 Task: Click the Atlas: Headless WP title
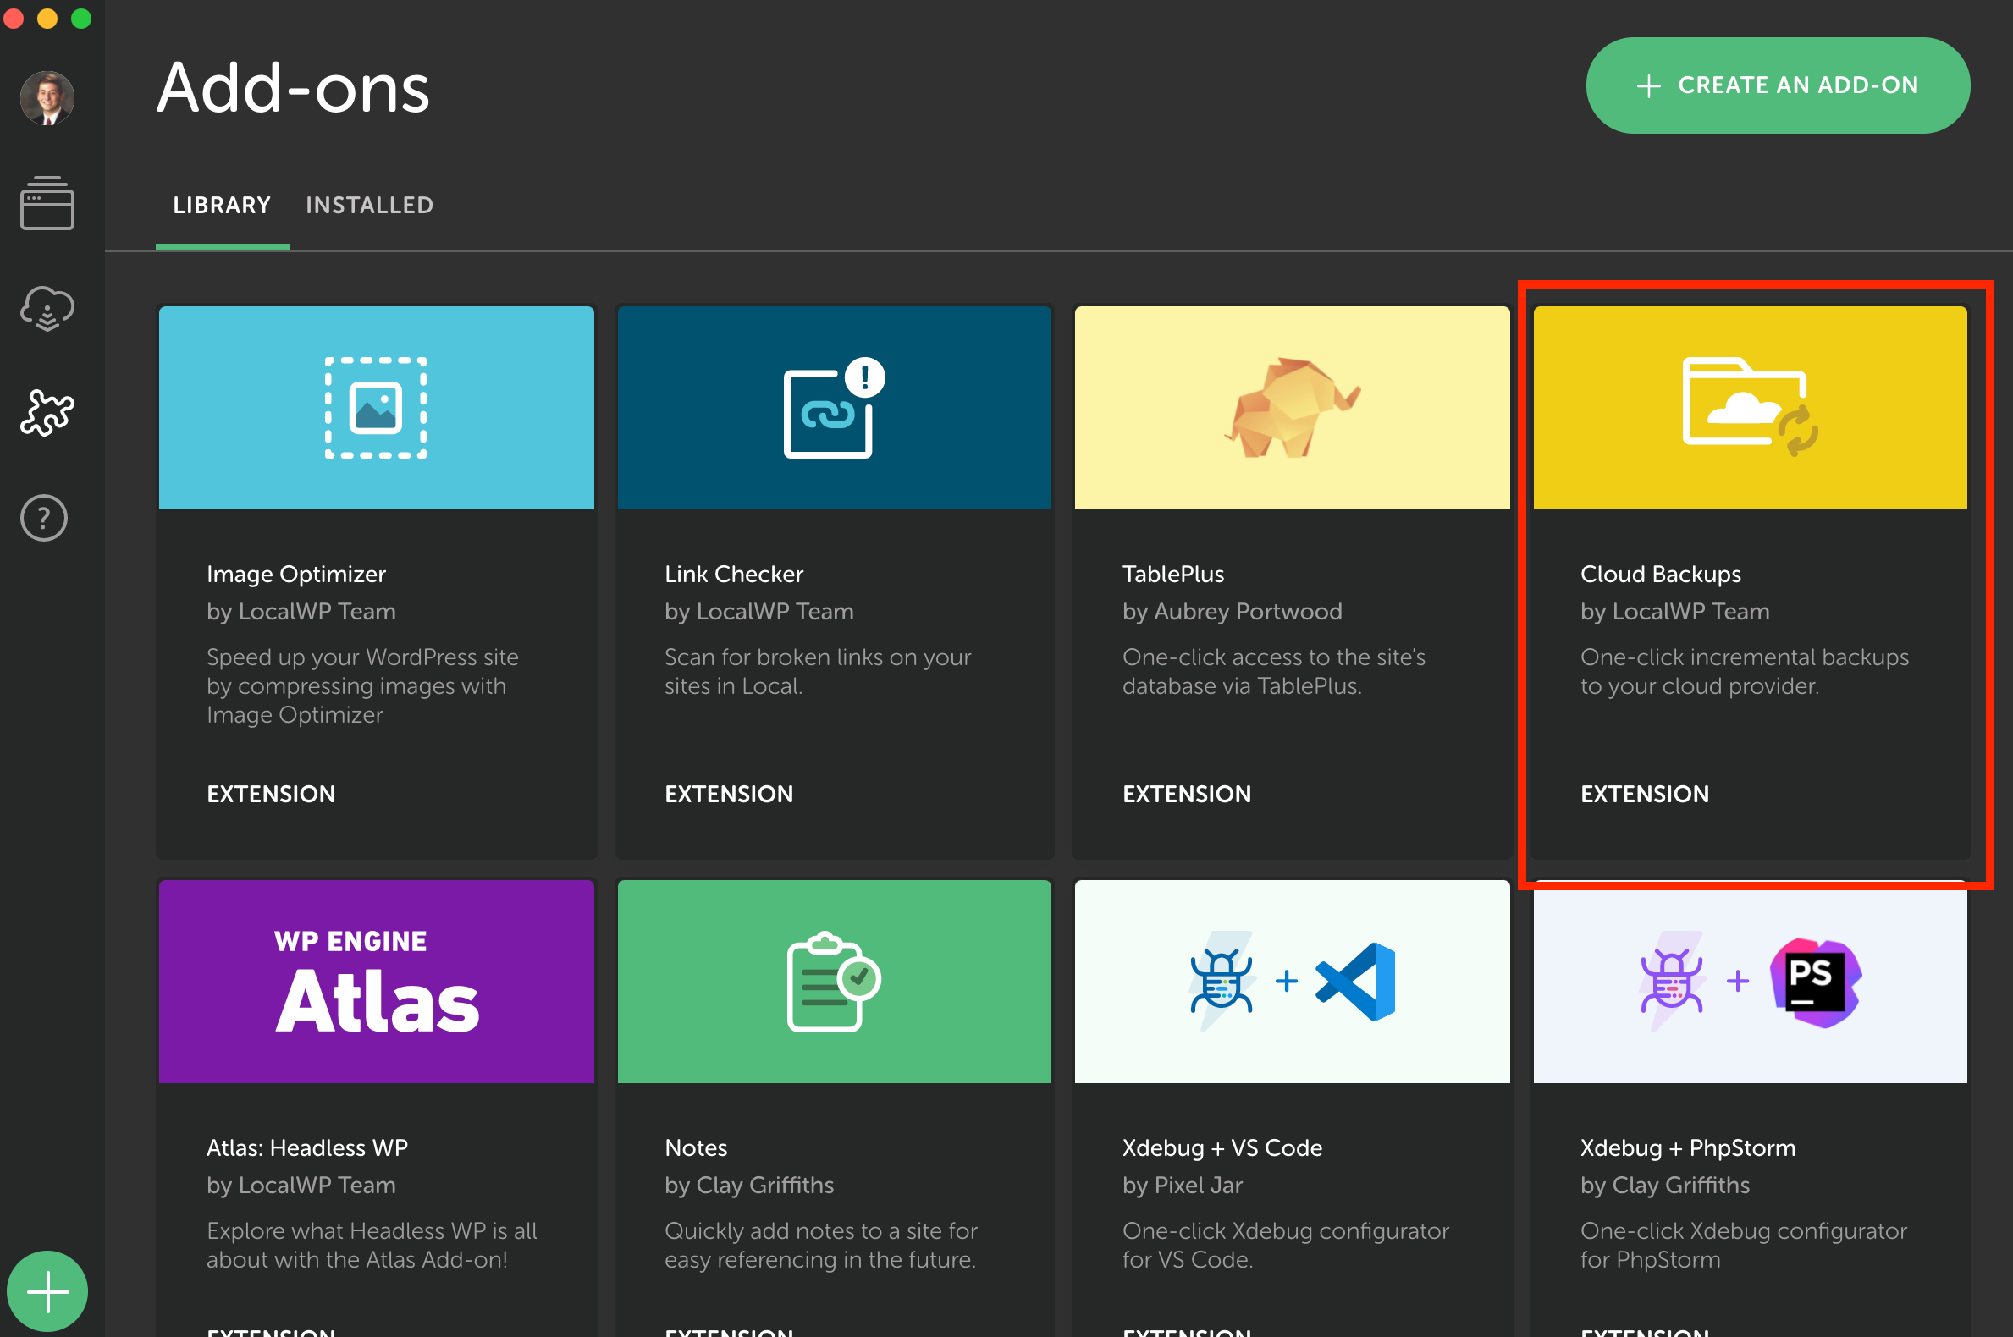[x=307, y=1147]
